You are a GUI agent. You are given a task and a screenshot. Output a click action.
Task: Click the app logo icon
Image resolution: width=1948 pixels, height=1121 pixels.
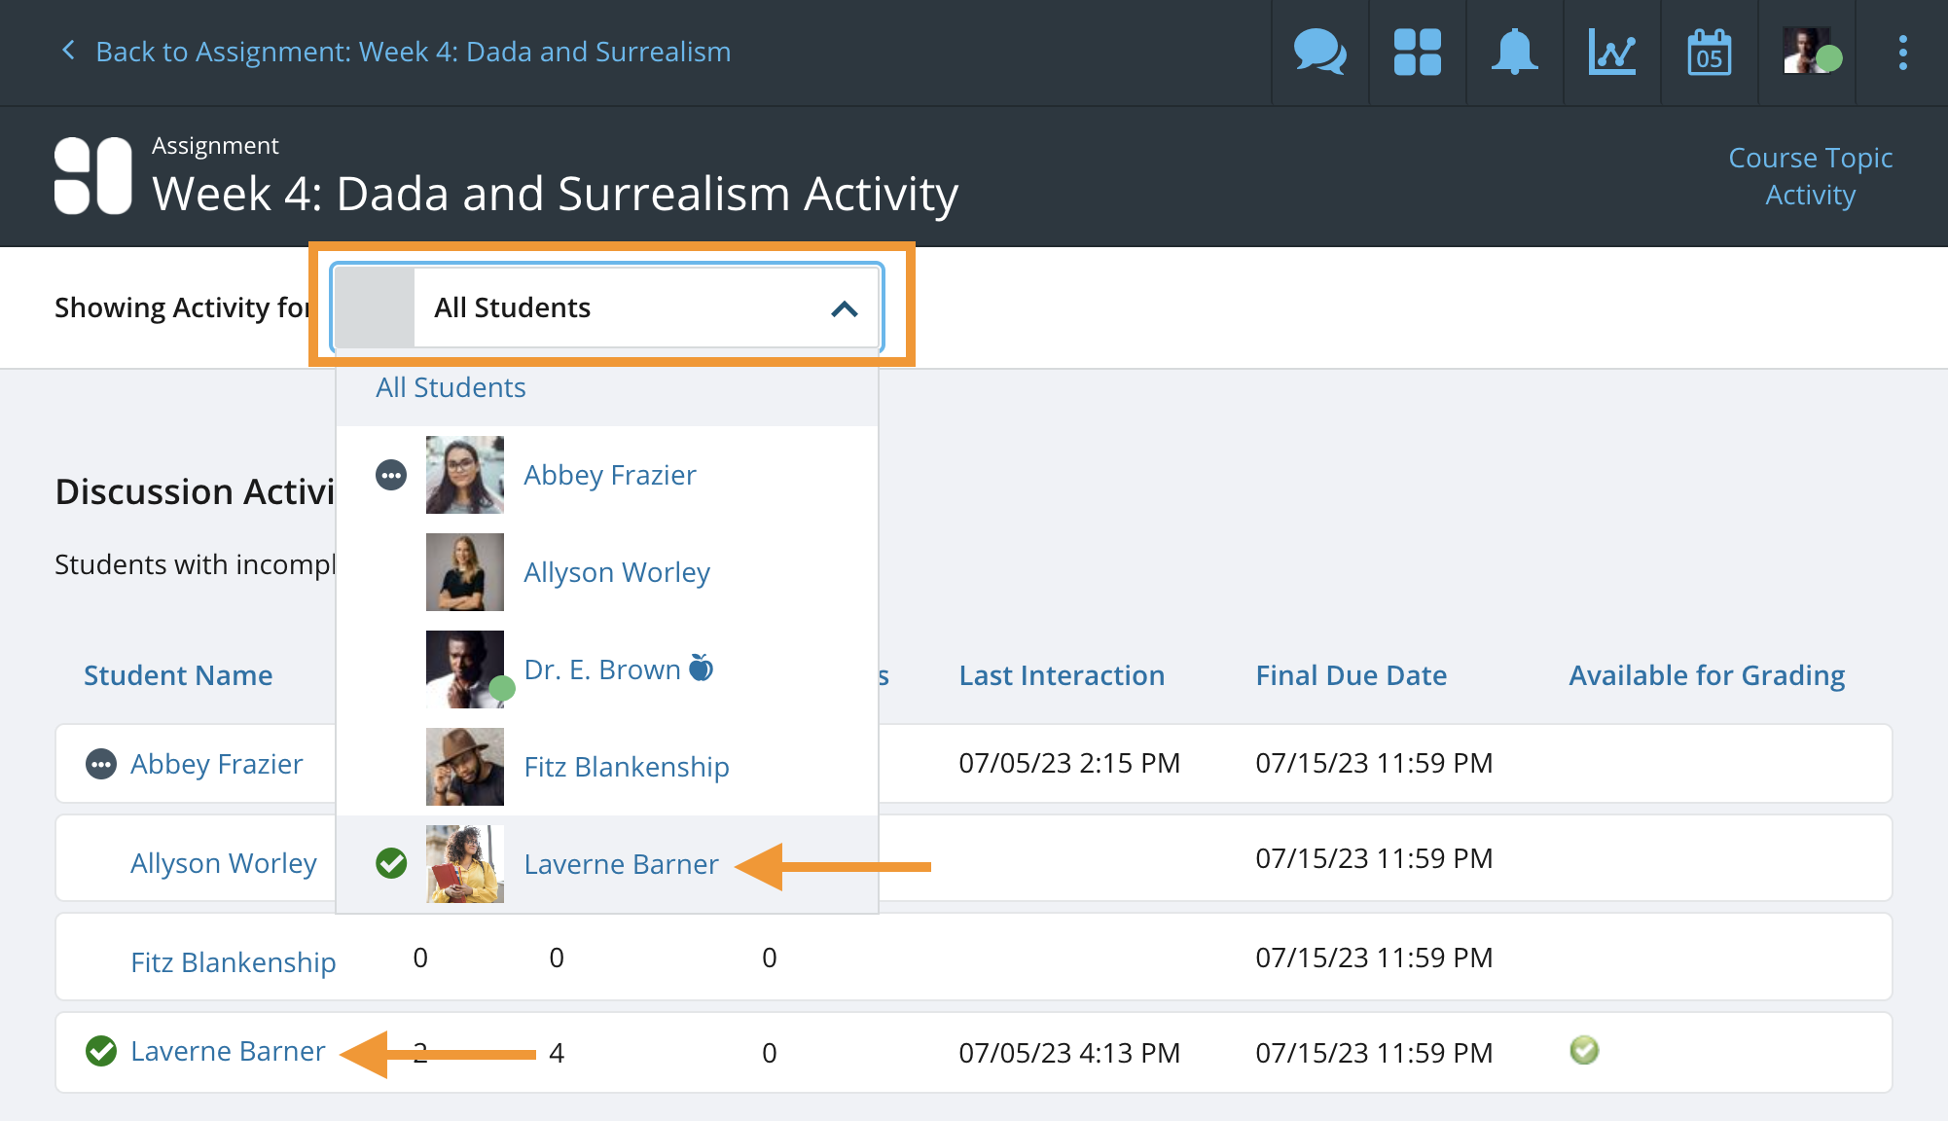(92, 176)
